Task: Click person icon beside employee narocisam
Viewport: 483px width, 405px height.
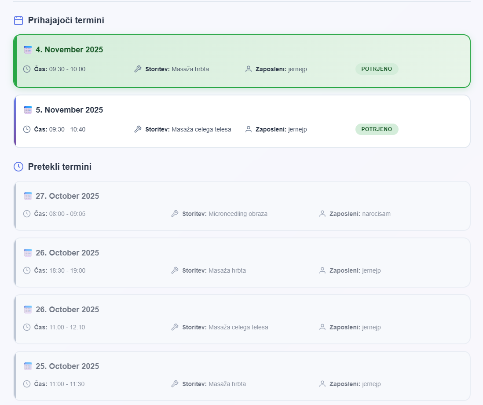Action: pos(322,214)
